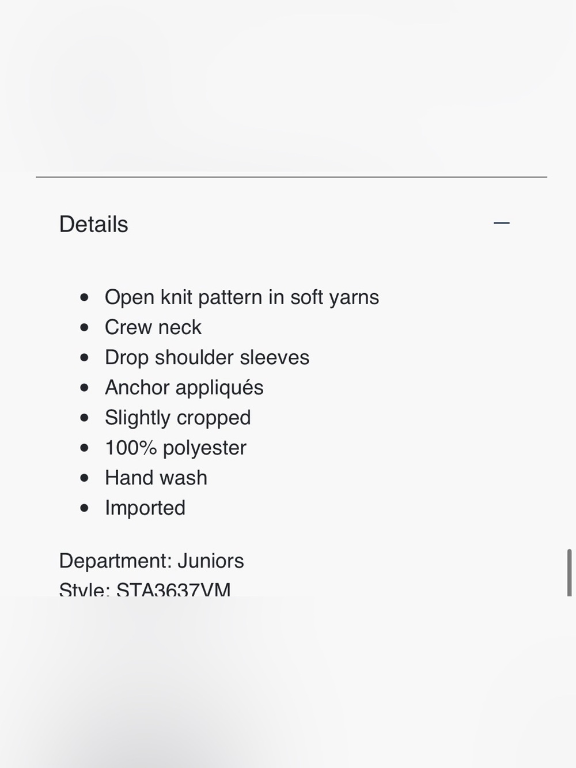Screen dimensions: 576x768
Task: Click the 'Hand wash' care instruction text
Action: [156, 478]
